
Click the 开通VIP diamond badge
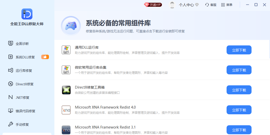[153, 5]
